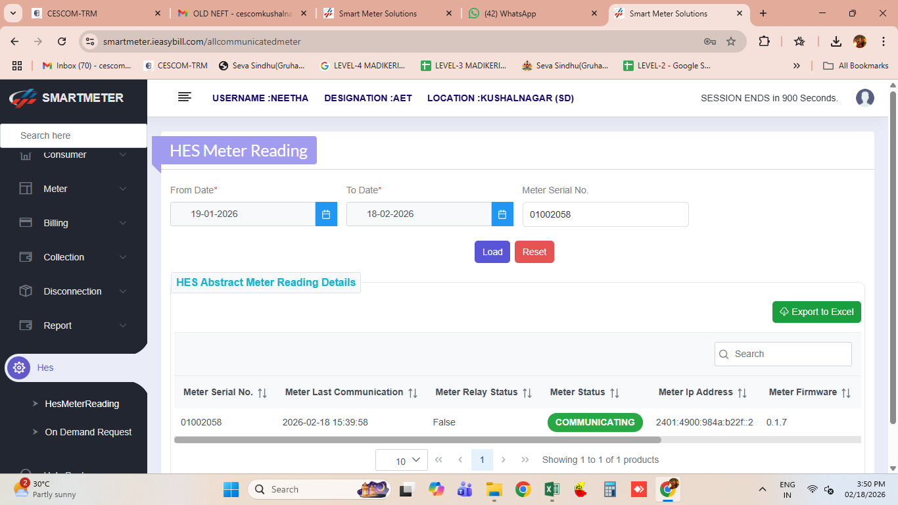
Task: Open the From Date calendar picker
Action: [x=326, y=214]
